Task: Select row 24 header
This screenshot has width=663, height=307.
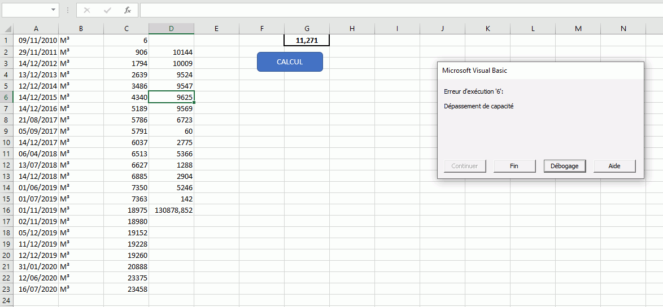Action: (6, 300)
